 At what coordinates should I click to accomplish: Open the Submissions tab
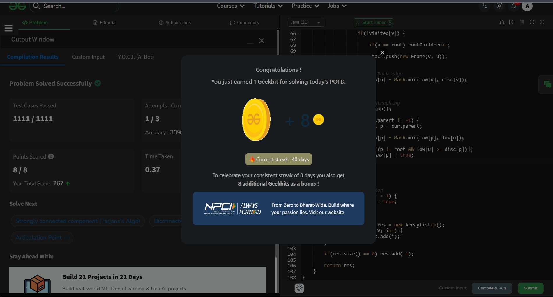[175, 23]
